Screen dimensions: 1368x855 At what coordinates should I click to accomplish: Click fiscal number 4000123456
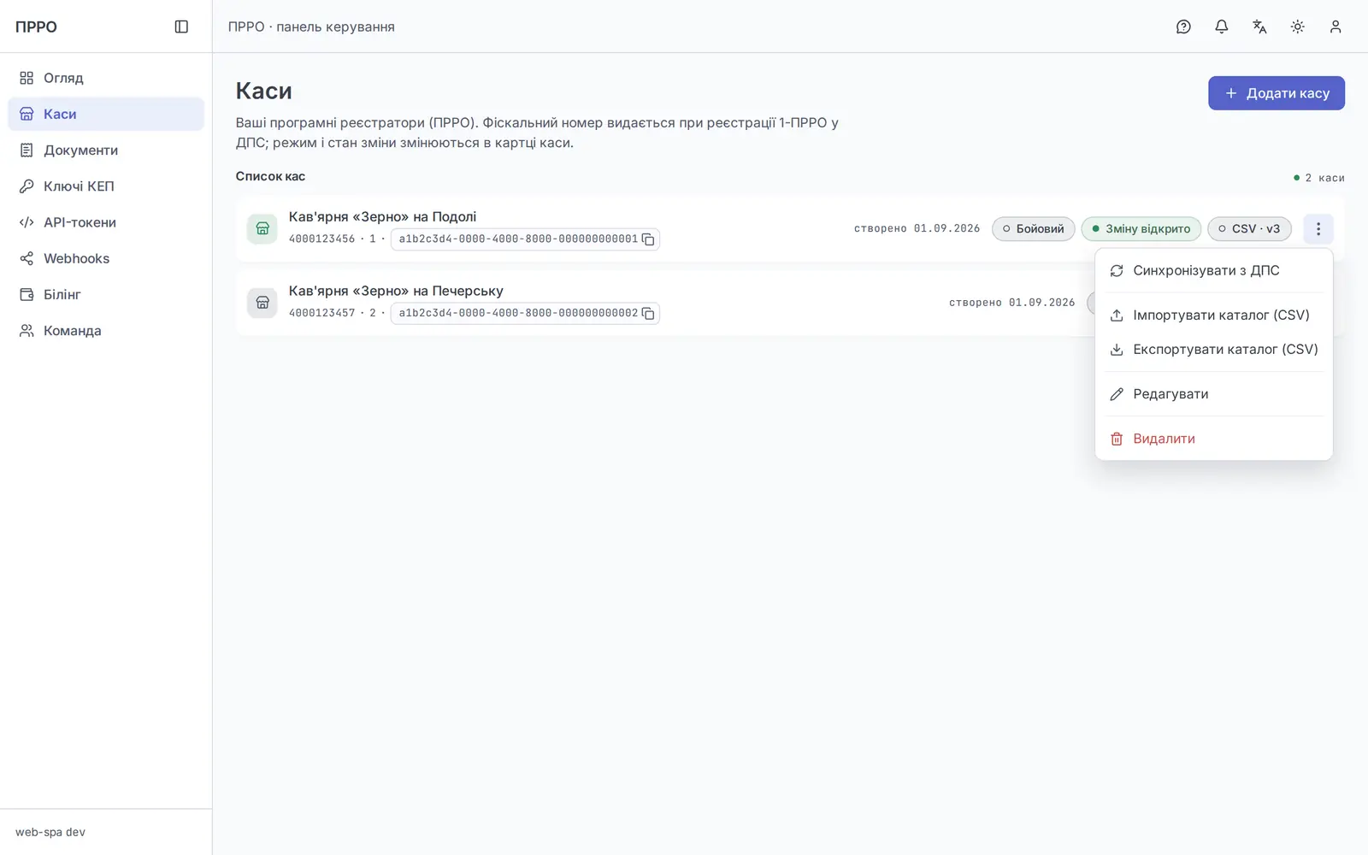(321, 239)
